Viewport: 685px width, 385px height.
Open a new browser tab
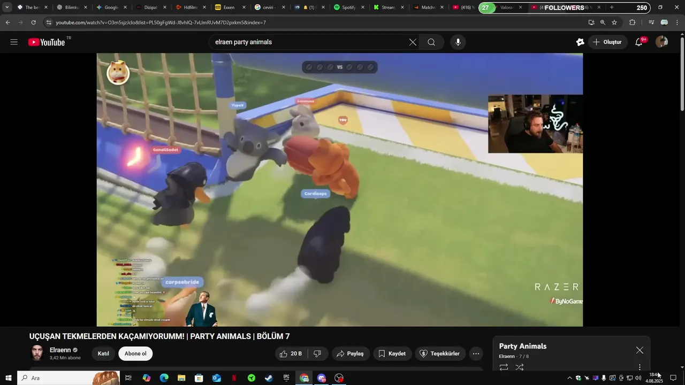(612, 7)
